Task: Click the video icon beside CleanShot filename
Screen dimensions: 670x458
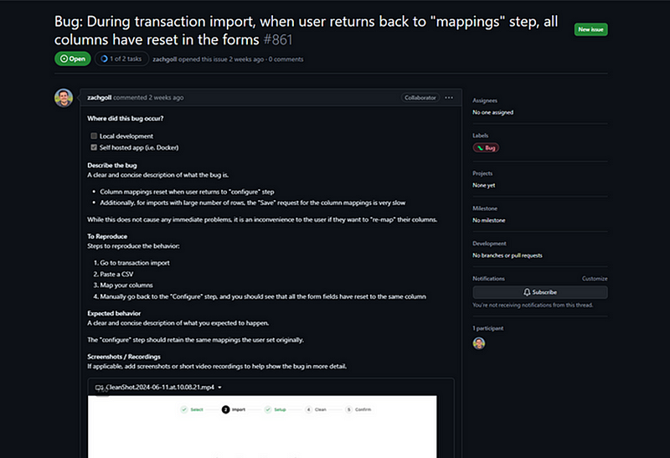Action: (99, 388)
